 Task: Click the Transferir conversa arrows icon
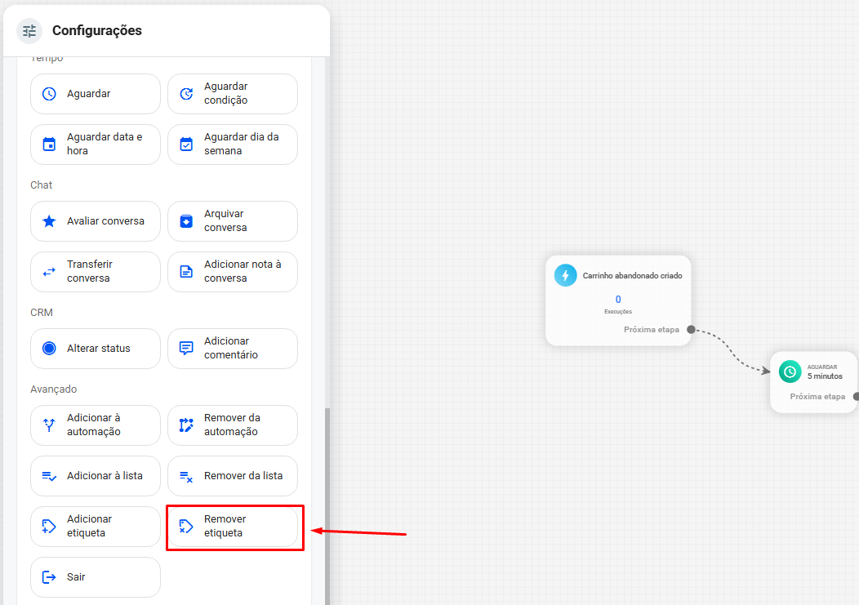point(49,271)
